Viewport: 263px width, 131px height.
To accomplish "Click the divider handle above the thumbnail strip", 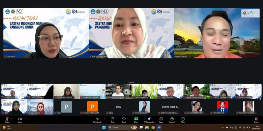I will click(131, 83).
